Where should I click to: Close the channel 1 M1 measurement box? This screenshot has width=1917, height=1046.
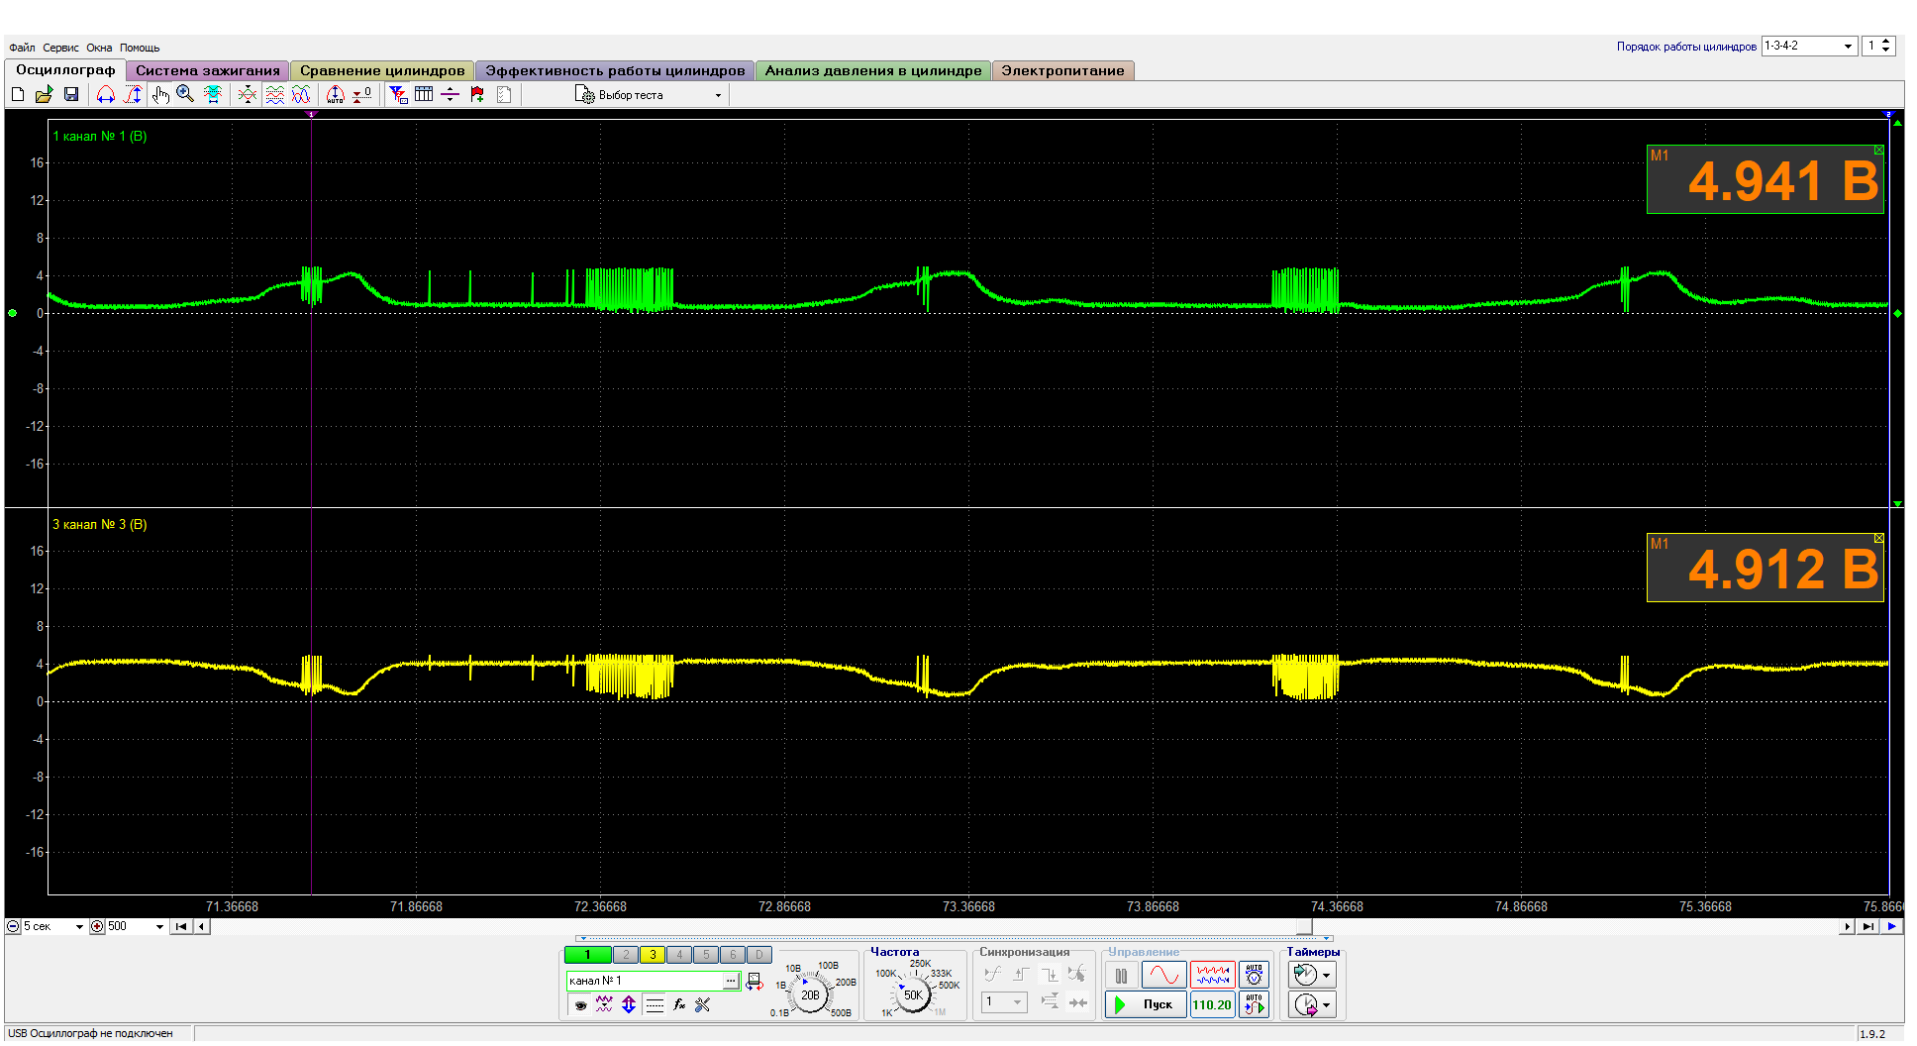pyautogui.click(x=1878, y=151)
